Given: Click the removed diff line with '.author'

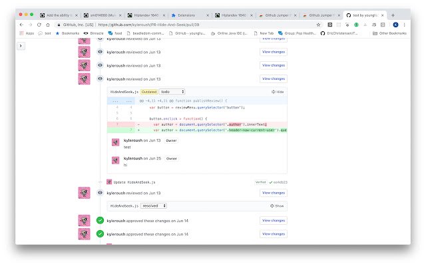Looking at the screenshot, I should [197, 124].
